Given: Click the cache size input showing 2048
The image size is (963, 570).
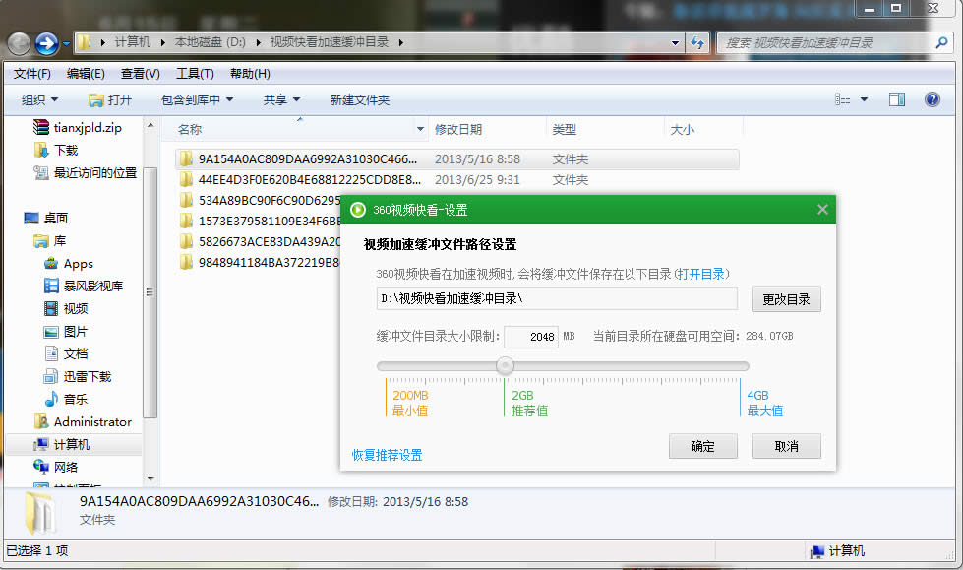Looking at the screenshot, I should pyautogui.click(x=532, y=336).
